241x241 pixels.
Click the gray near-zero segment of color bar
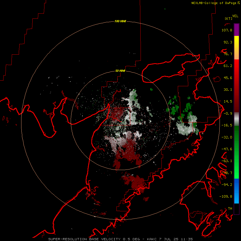(236, 119)
